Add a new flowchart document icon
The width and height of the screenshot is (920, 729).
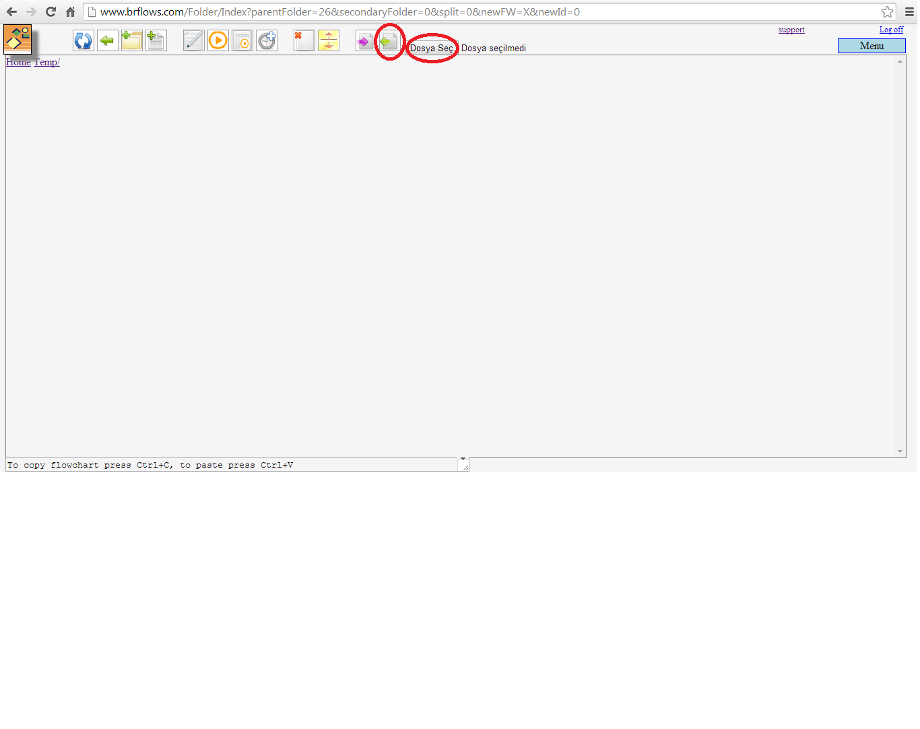coord(156,41)
